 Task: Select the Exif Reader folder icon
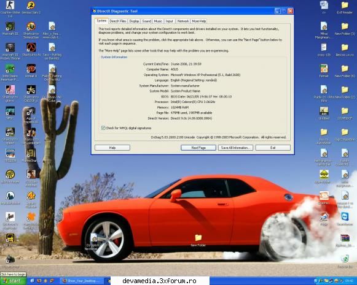(x=345, y=6)
